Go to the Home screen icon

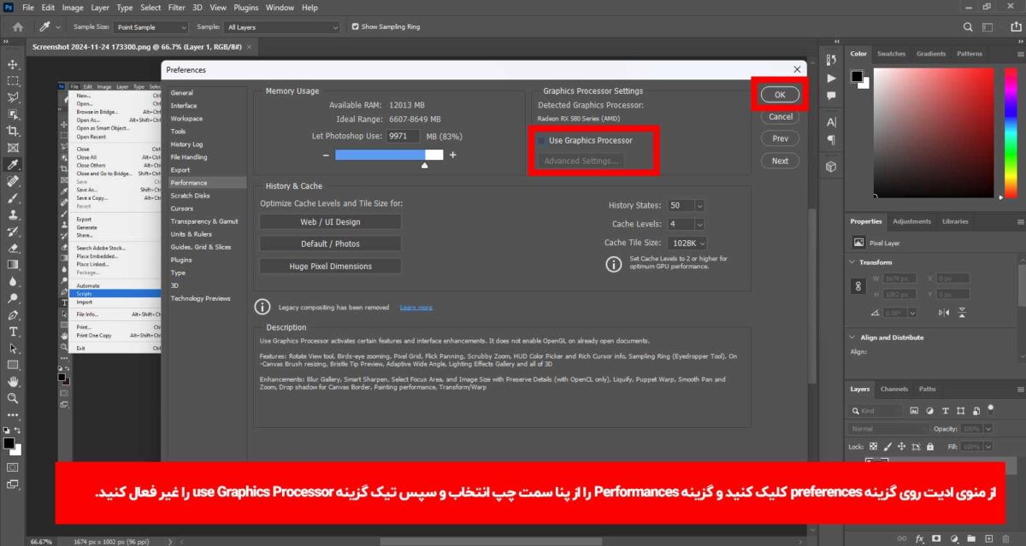tap(18, 26)
